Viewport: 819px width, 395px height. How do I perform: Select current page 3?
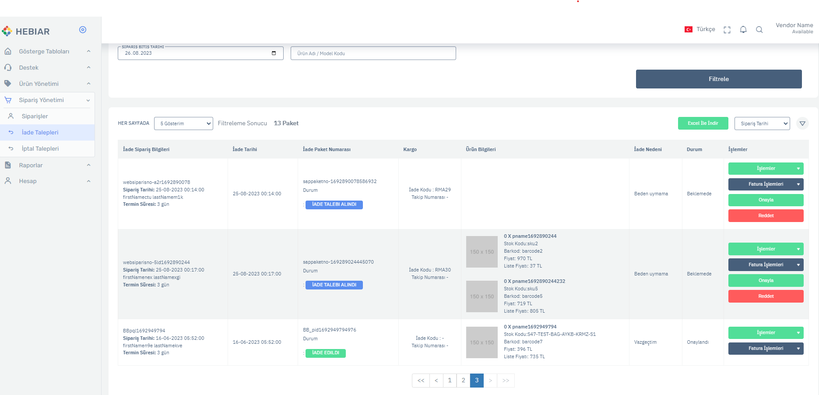(x=477, y=381)
